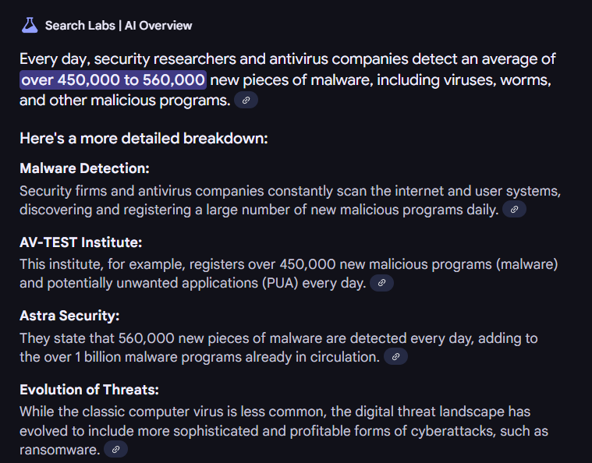Viewport: 592px width, 463px height.
Task: Select the highlighted 'over 450,000 to 560,000' text
Action: pos(113,80)
